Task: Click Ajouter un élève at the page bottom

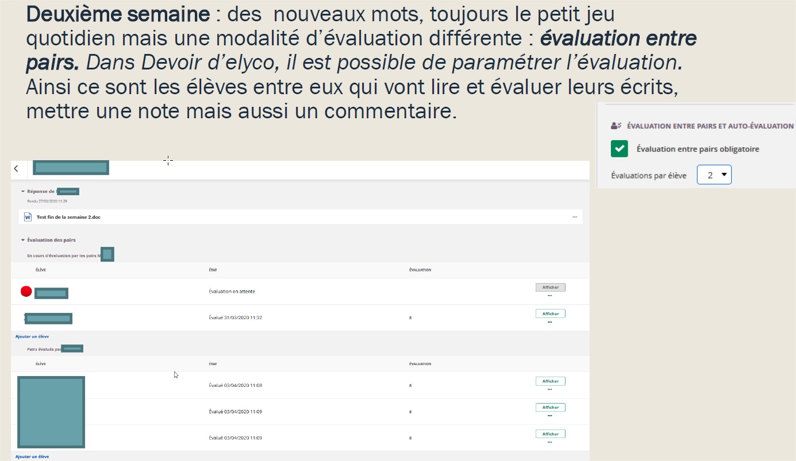Action: click(32, 456)
